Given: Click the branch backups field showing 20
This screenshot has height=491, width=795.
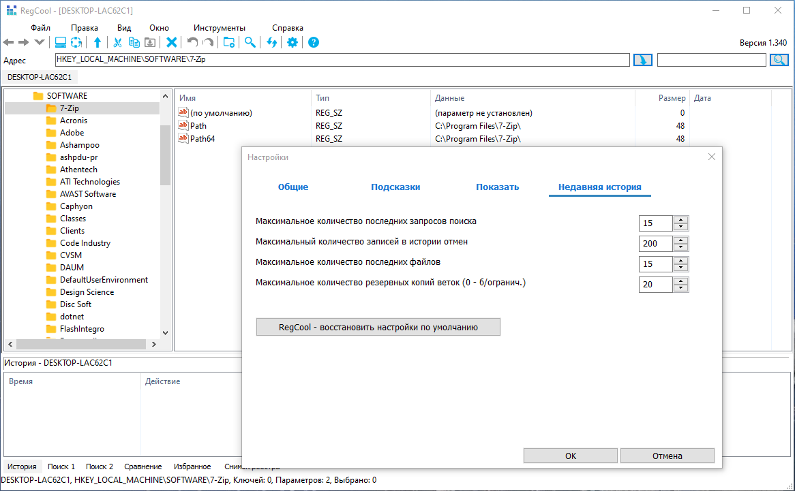Looking at the screenshot, I should 656,285.
